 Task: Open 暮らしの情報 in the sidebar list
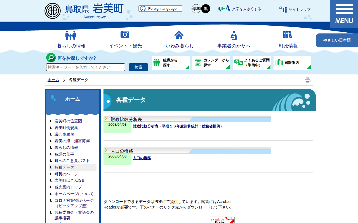tap(66, 148)
